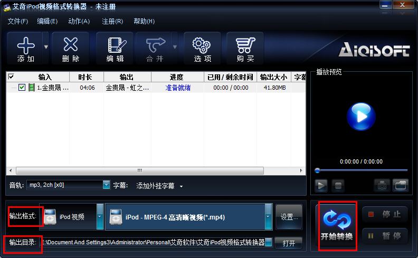Click the output directory path field
The height and width of the screenshot is (258, 418).
153,242
